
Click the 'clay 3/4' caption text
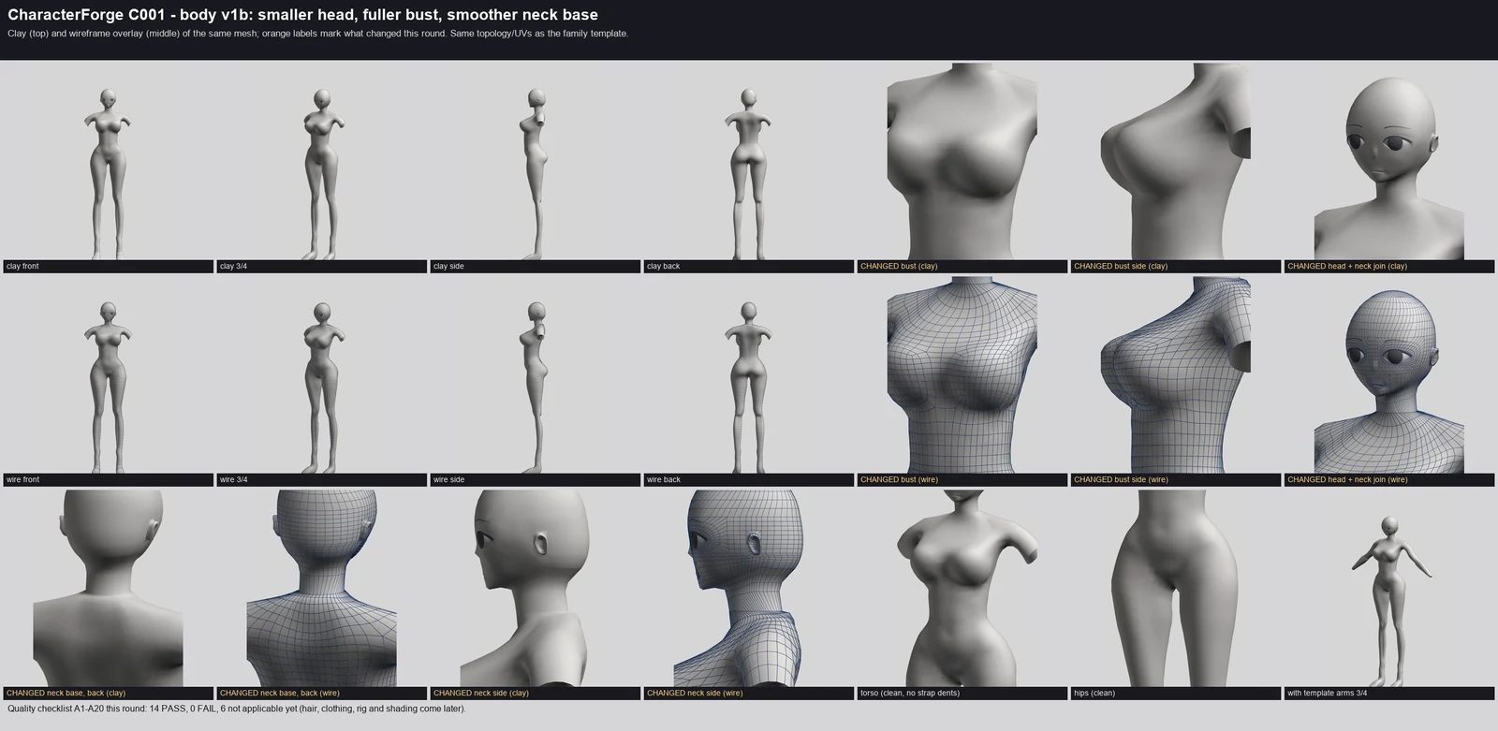234,267
